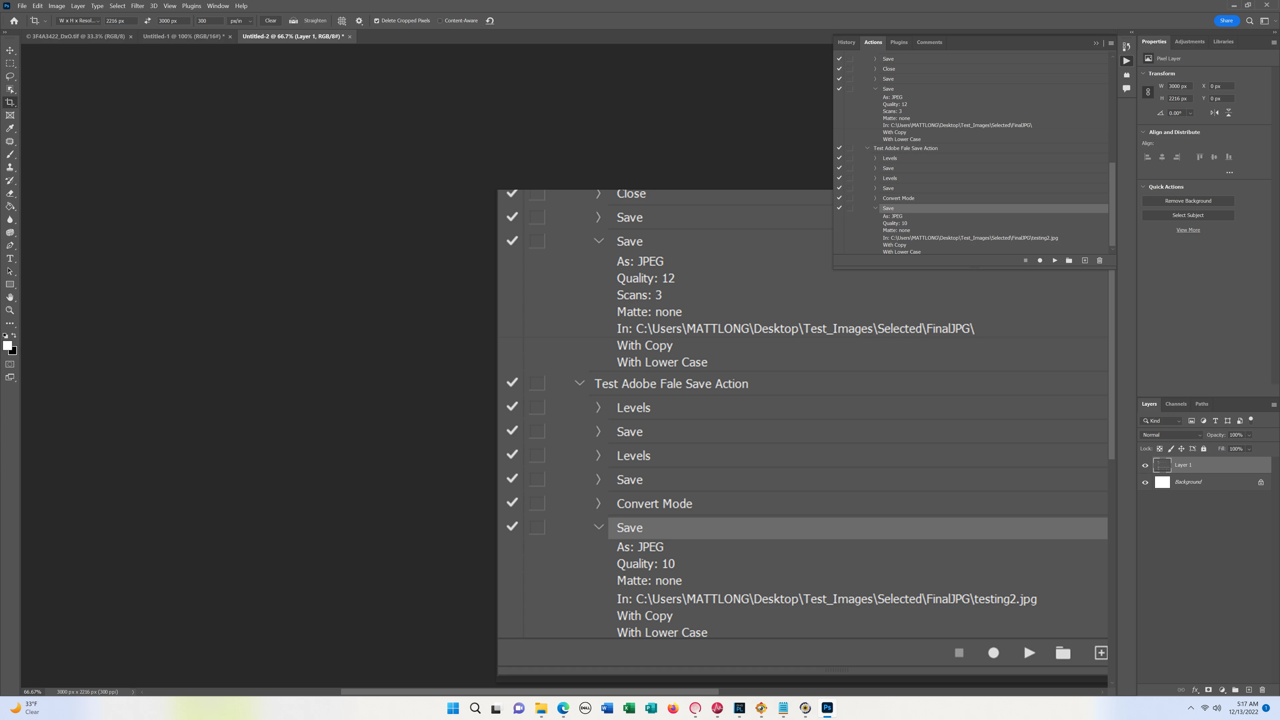
Task: Select the Move tool
Action: (x=10, y=50)
